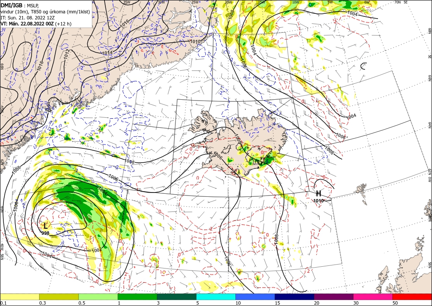Screen dimensions: 432x306
Task: Click the '(+12 h)' forecast offset text
Action: 63,24
